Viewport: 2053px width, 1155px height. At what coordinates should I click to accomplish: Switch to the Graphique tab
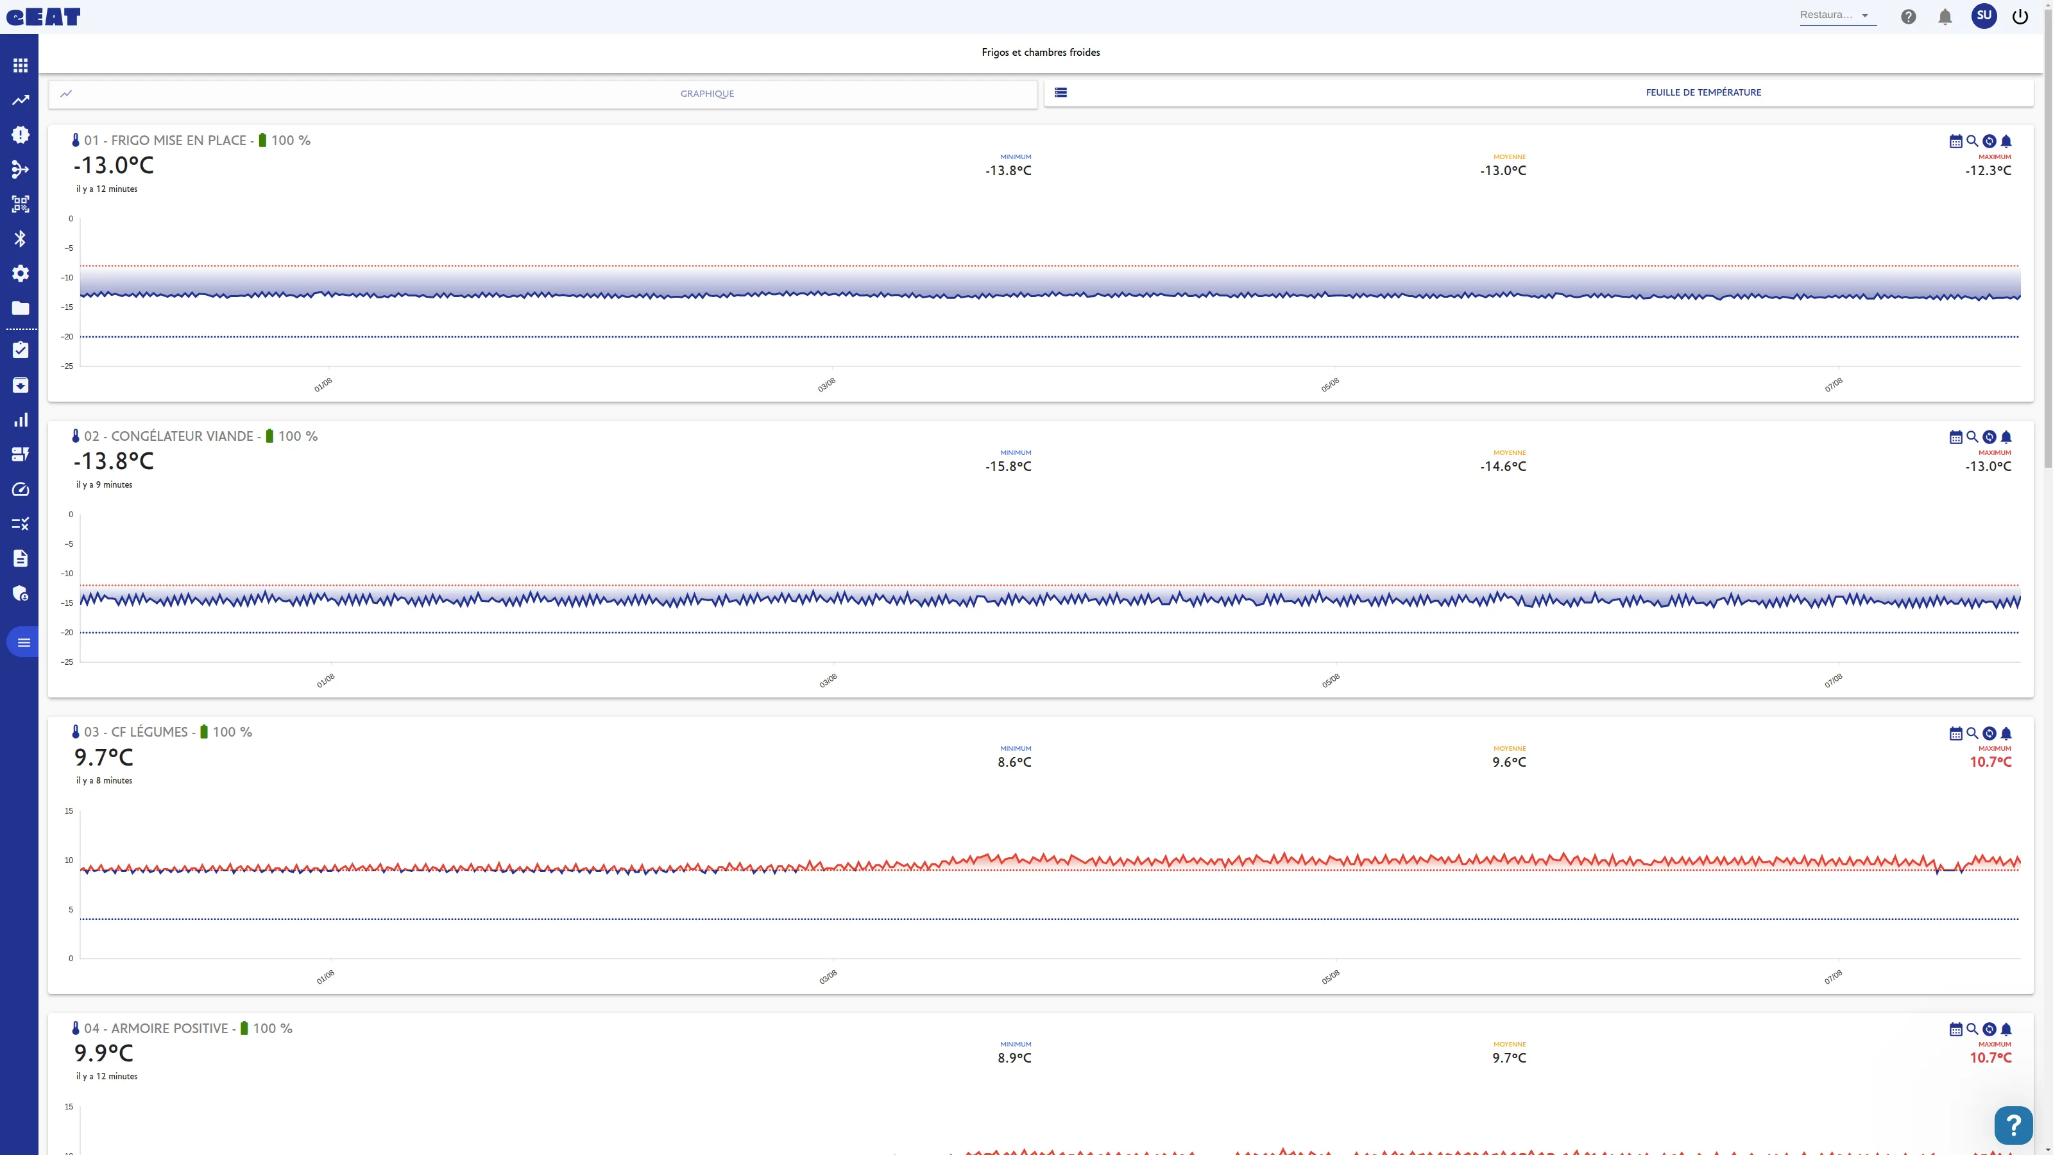pos(543,93)
